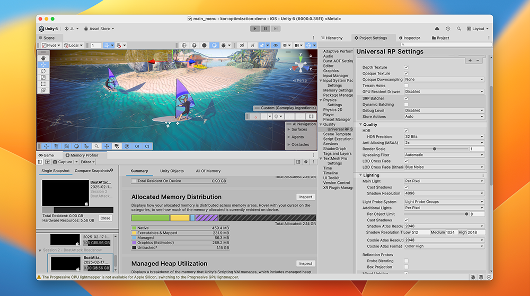Click the Gizmos toggle icon

click(308, 45)
